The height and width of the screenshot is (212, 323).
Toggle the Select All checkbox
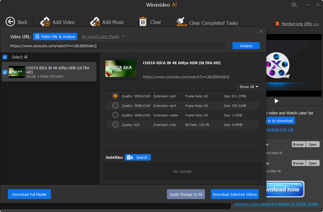5,57
